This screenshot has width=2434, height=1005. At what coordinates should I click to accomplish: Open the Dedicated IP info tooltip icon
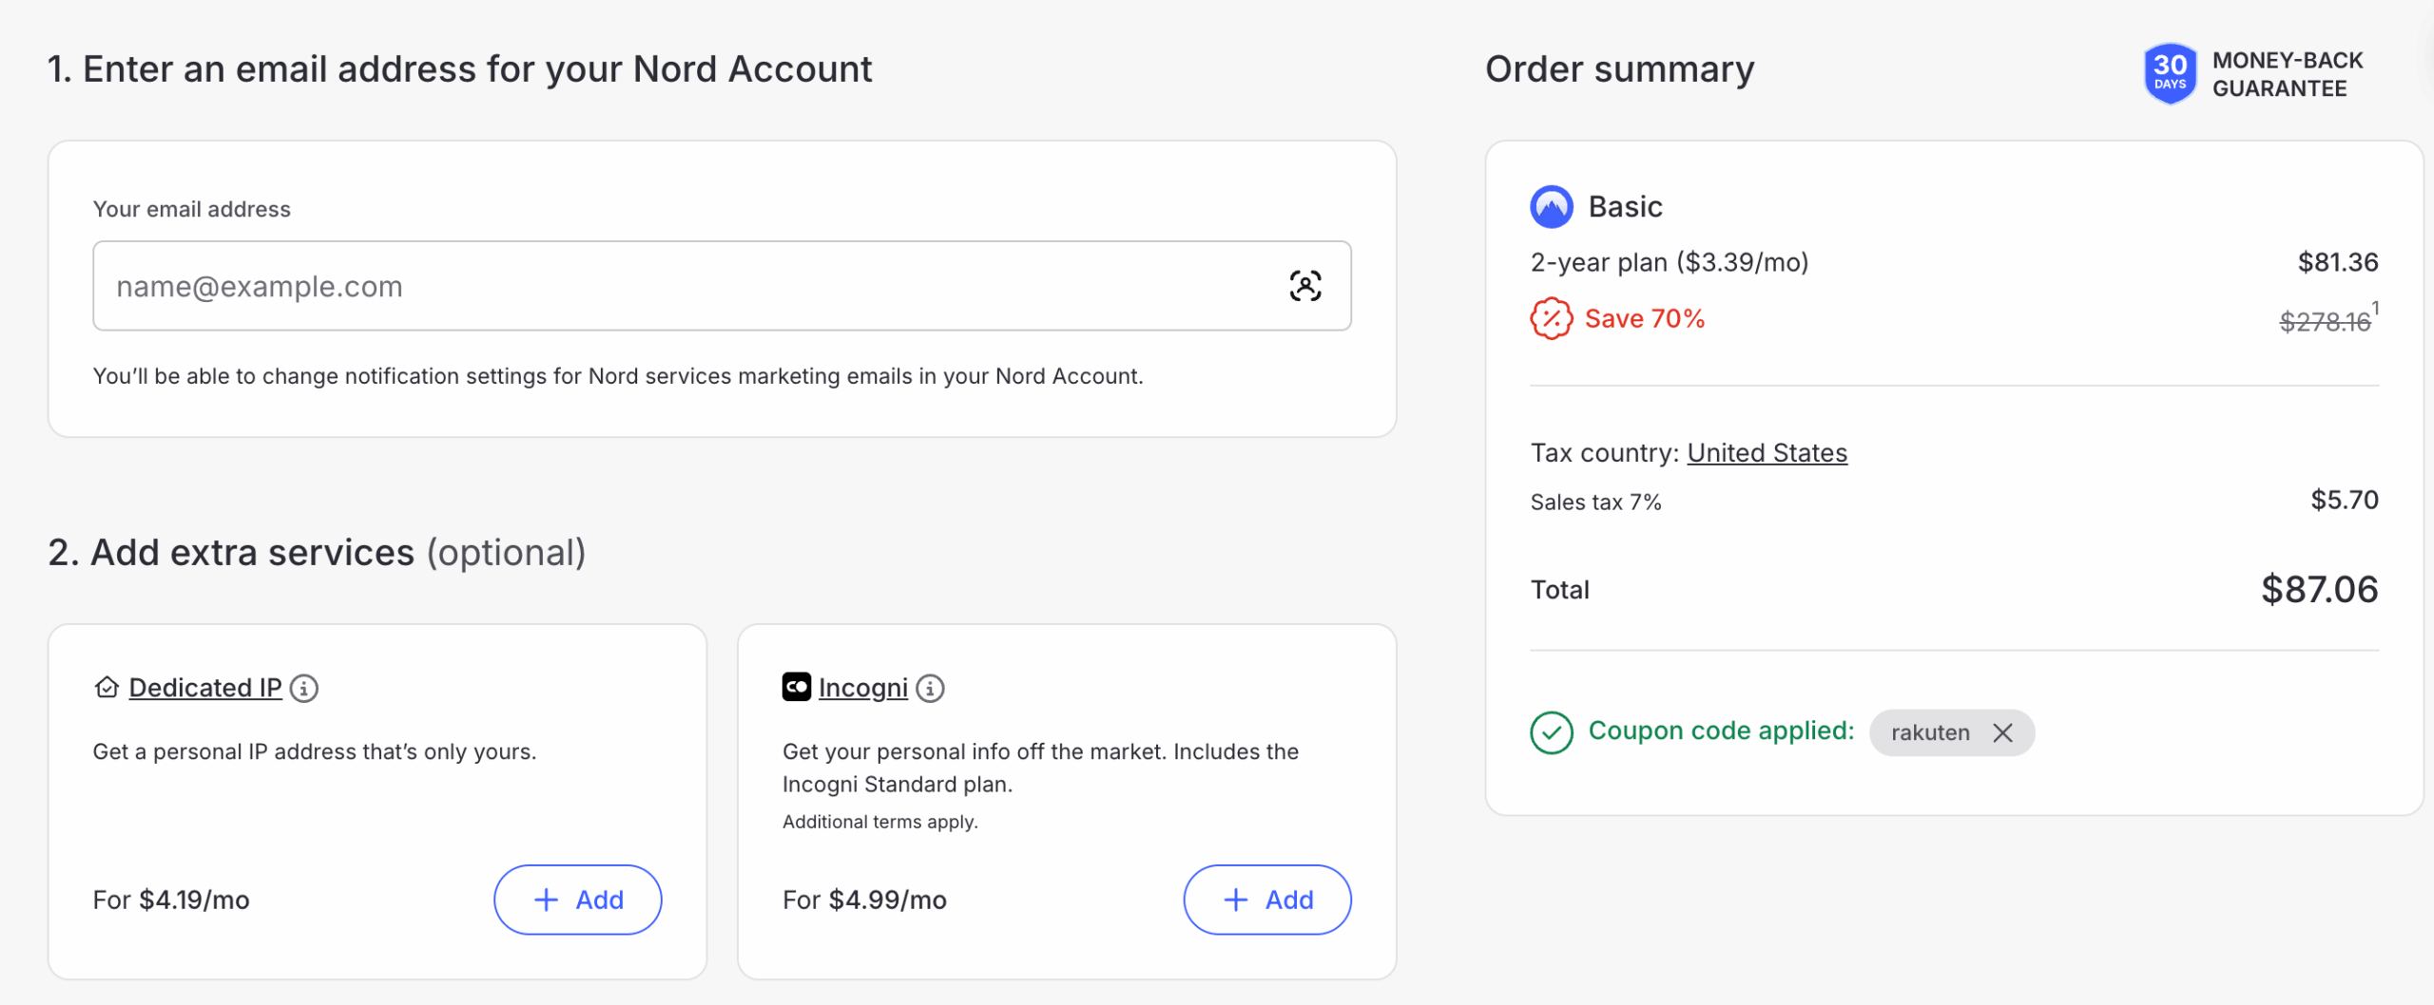point(304,688)
